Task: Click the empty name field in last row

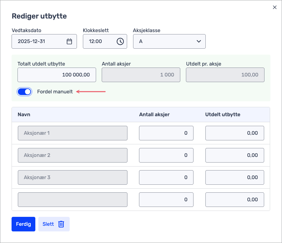Action: (x=72, y=200)
